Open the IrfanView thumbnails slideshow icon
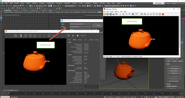Image resolution: width=185 pixels, height=98 pixels. click(107, 14)
